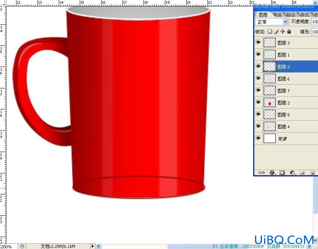
Task: Click the 图层 6 layer thumbnail
Action: (x=270, y=79)
